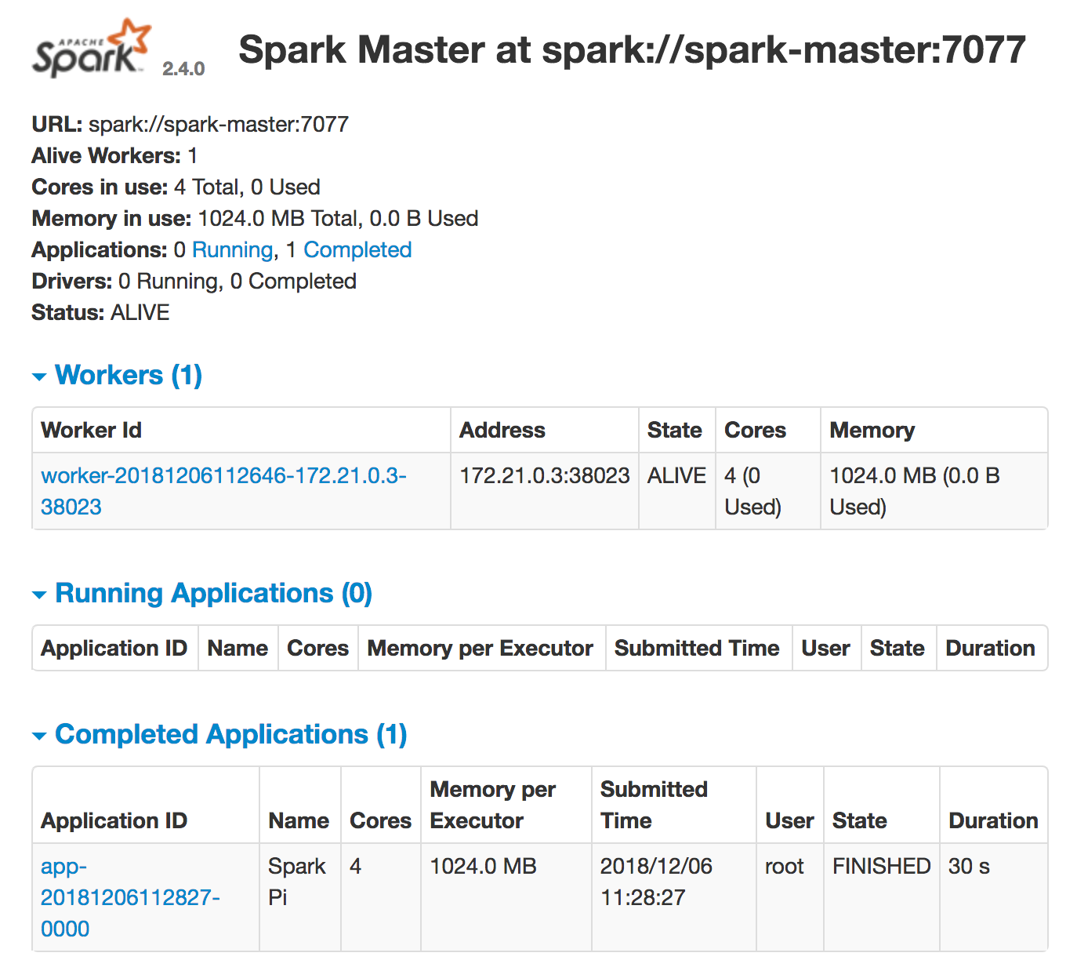Click User header in Running Applications table
The image size is (1077, 960).
825,648
